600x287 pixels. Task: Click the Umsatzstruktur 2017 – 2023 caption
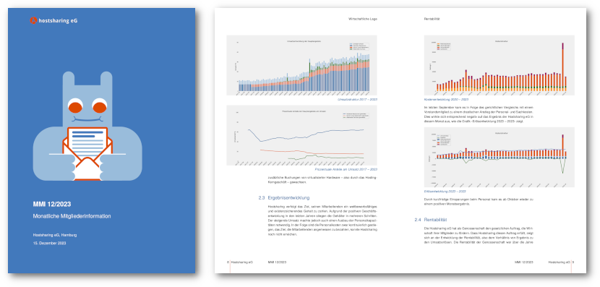[357, 99]
